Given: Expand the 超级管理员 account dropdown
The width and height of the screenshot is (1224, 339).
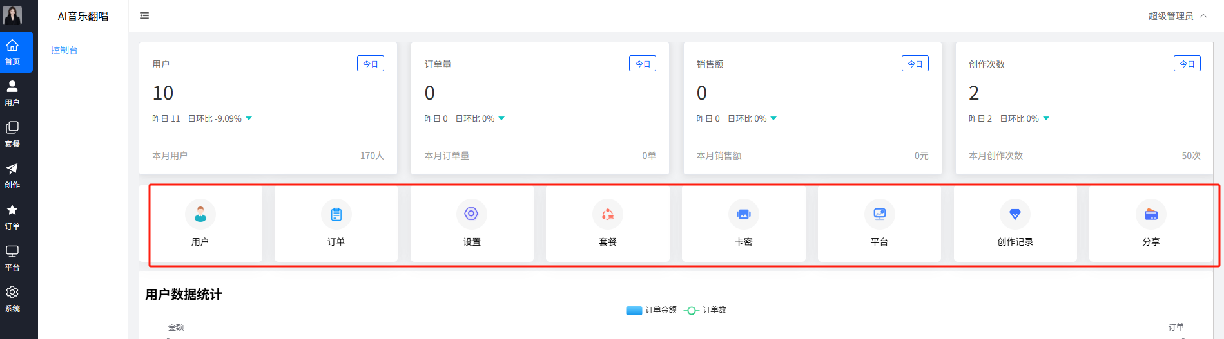Looking at the screenshot, I should click(1177, 16).
